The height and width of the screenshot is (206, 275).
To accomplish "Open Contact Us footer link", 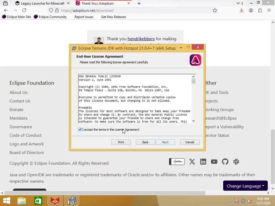I will (x=20, y=101).
